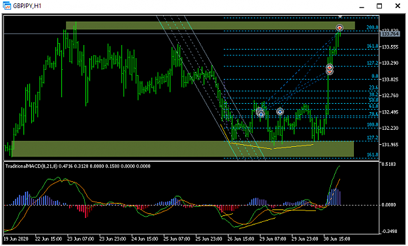Select the Fibonacci 200.0 level label

[x=372, y=27]
